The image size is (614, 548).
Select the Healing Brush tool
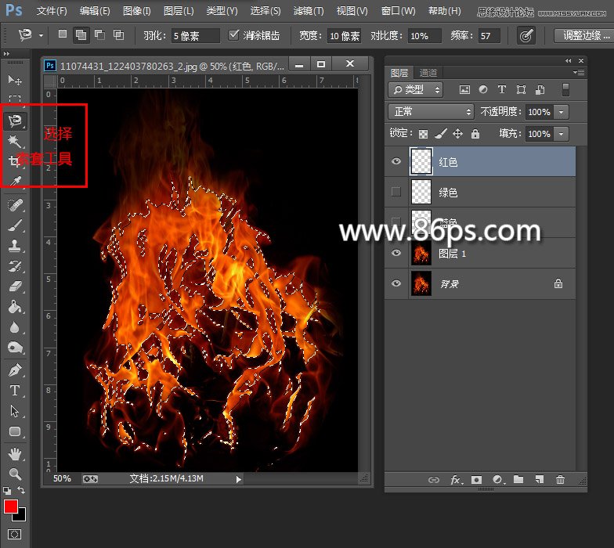click(x=15, y=205)
